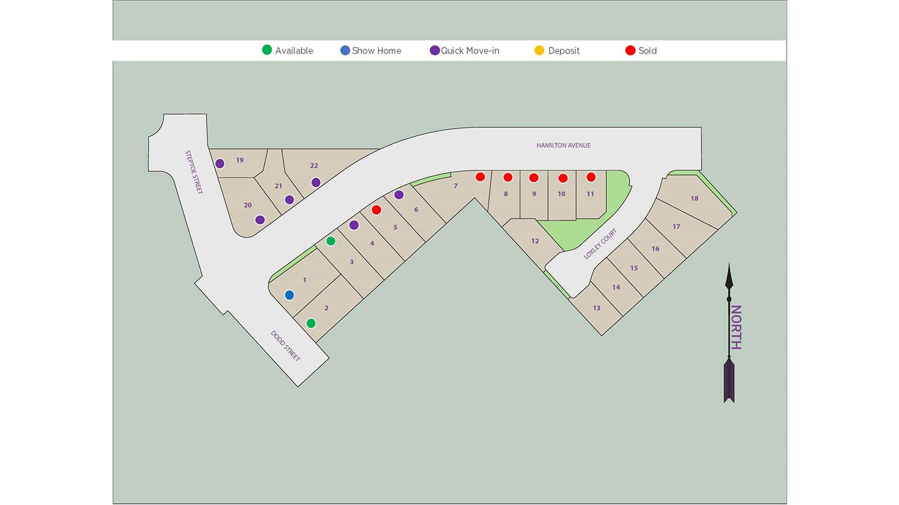899x505 pixels.
Task: Click lot number 13
Action: coord(597,308)
